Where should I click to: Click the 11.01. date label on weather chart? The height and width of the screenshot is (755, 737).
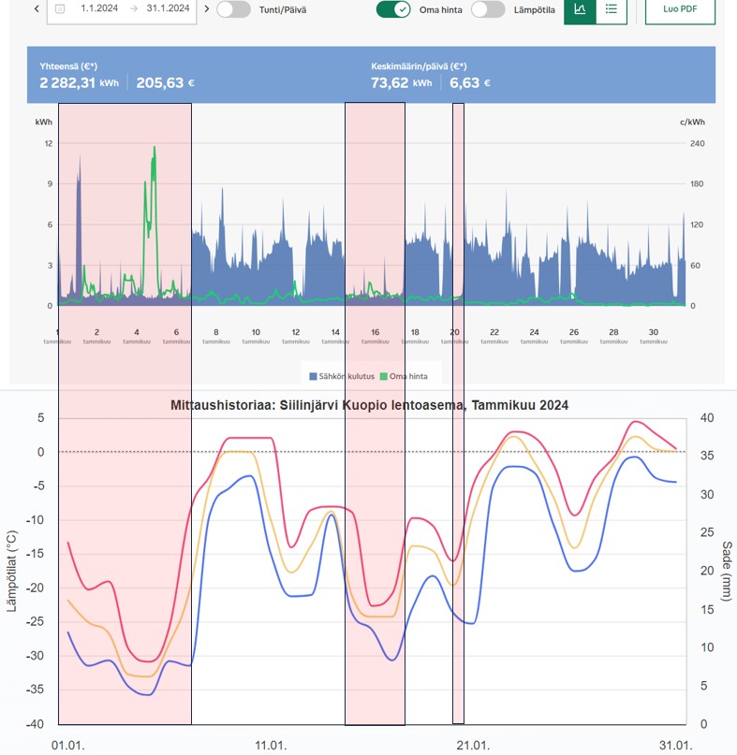[x=271, y=746]
